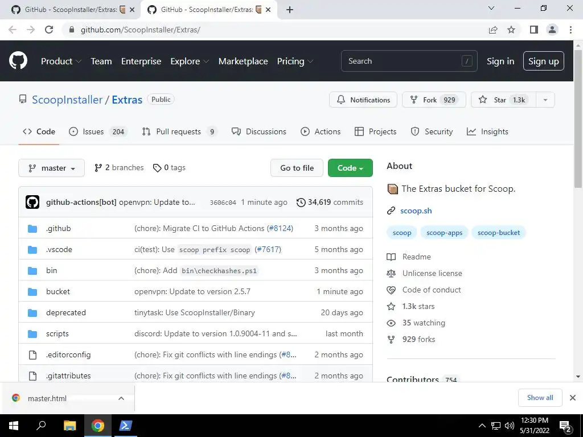
Task: Close the first GitHub tab
Action: pos(132,10)
